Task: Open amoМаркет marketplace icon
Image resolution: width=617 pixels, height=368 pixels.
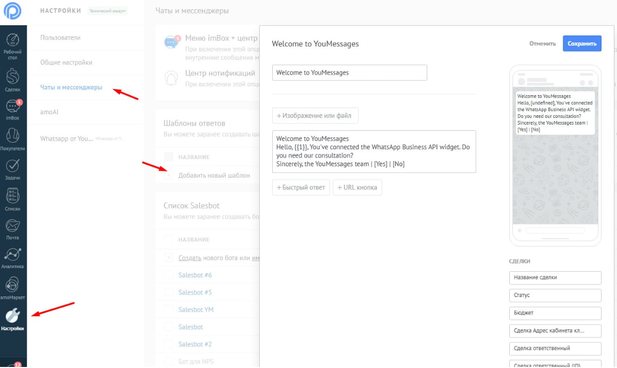Action: (13, 286)
